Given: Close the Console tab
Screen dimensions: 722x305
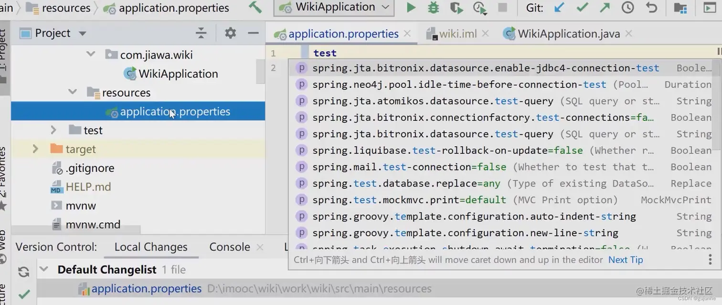Looking at the screenshot, I should [x=260, y=247].
